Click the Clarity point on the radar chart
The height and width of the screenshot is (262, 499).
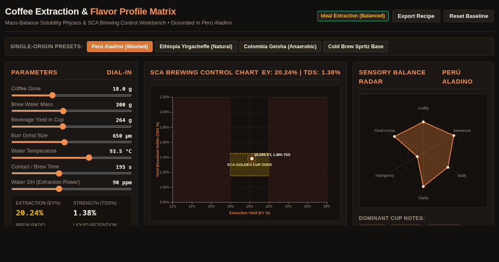[423, 186]
